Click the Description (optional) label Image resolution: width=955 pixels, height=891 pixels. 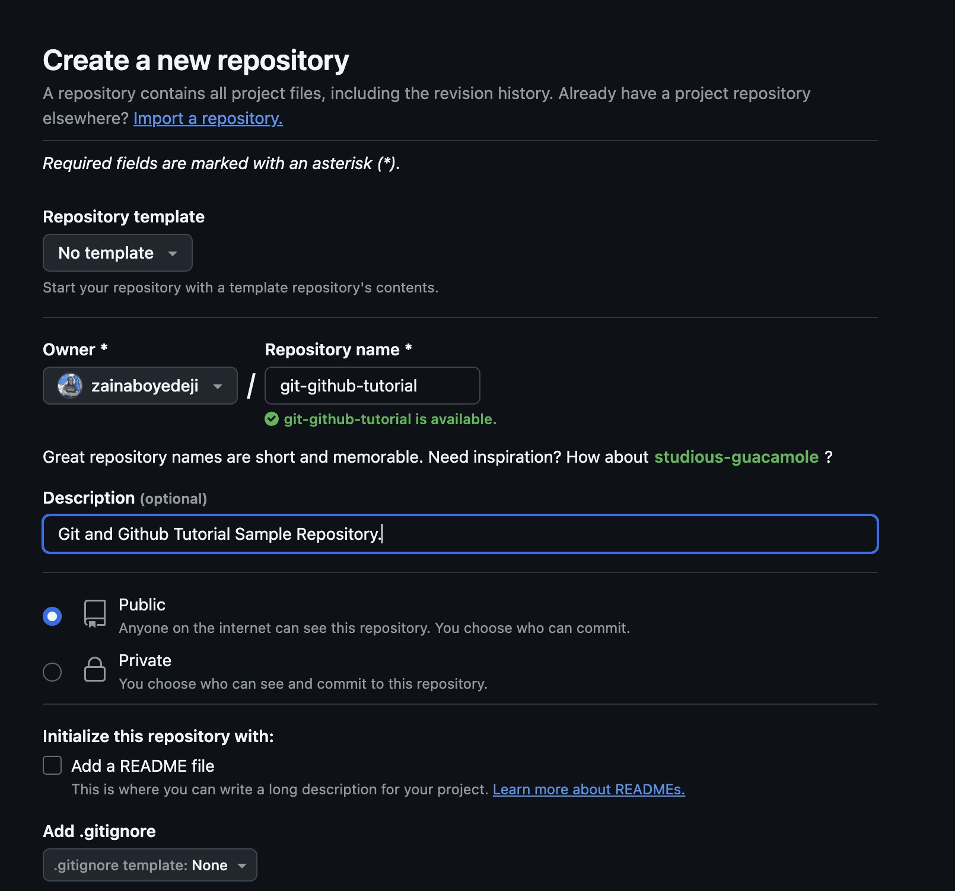tap(125, 498)
